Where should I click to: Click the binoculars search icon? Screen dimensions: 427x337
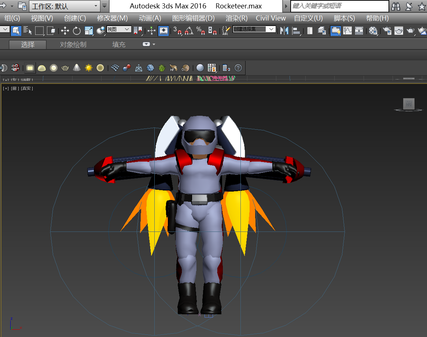point(396,6)
